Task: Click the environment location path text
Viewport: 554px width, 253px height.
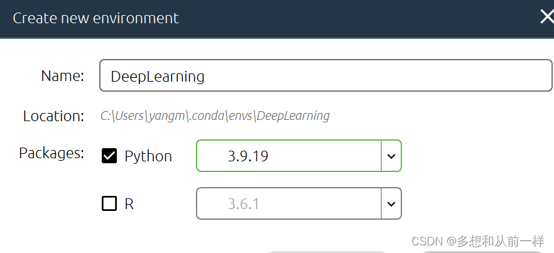Action: tap(215, 116)
